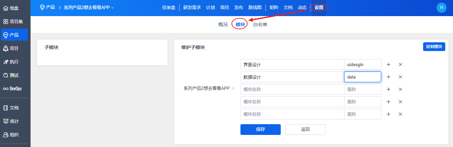Click the third empty 模块名称 field
Viewport: 453px width, 147px height.
(292, 114)
